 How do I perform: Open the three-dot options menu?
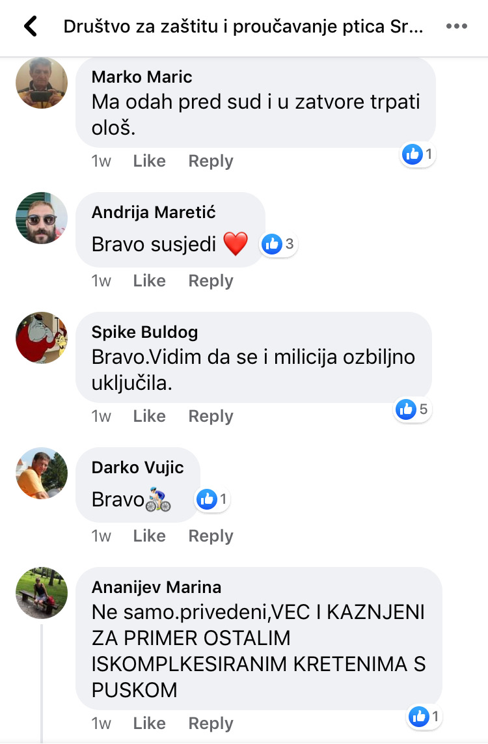pyautogui.click(x=457, y=26)
